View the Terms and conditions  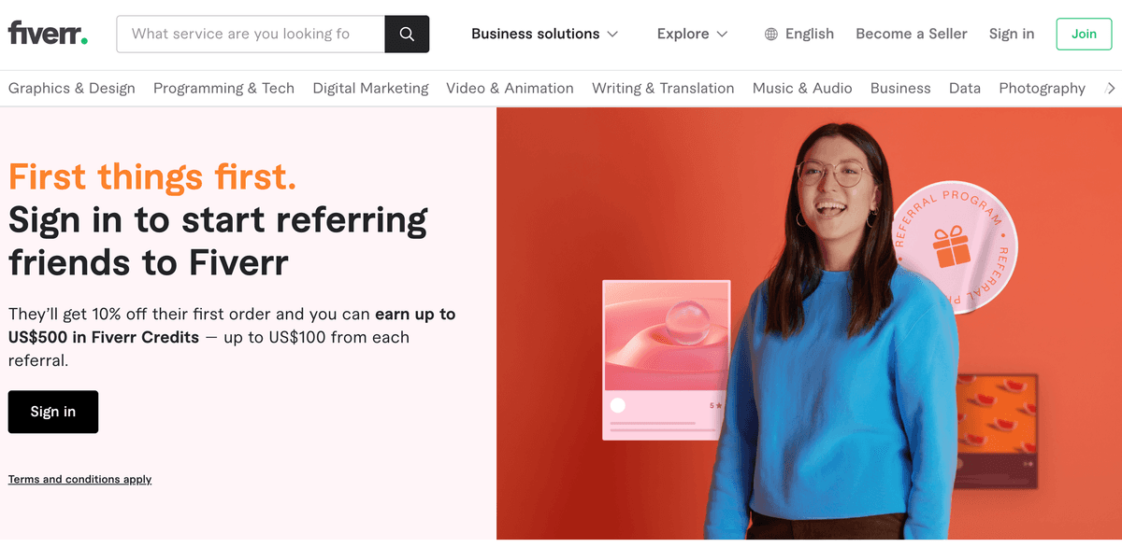[x=79, y=479]
